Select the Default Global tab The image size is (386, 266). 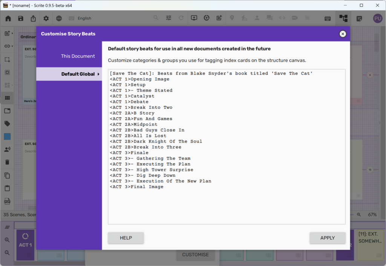click(x=69, y=74)
